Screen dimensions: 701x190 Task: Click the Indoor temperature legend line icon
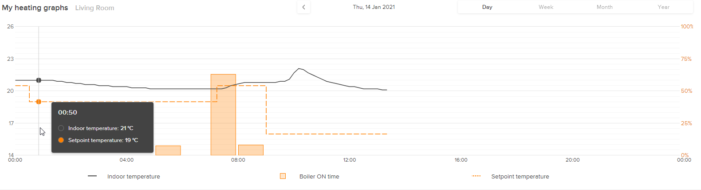click(x=92, y=176)
